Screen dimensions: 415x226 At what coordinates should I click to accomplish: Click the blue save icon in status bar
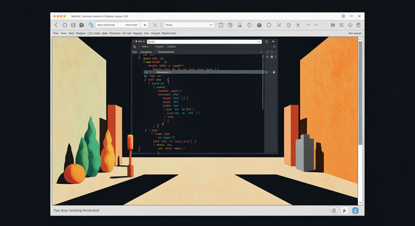[355, 211]
